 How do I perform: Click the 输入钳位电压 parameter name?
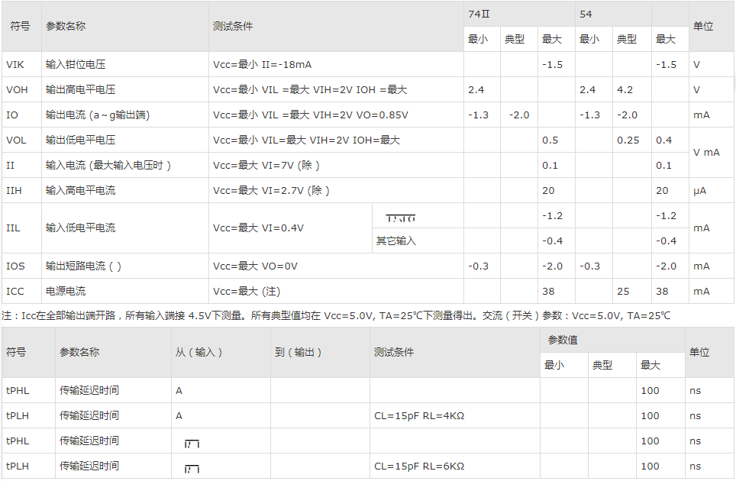pos(80,64)
